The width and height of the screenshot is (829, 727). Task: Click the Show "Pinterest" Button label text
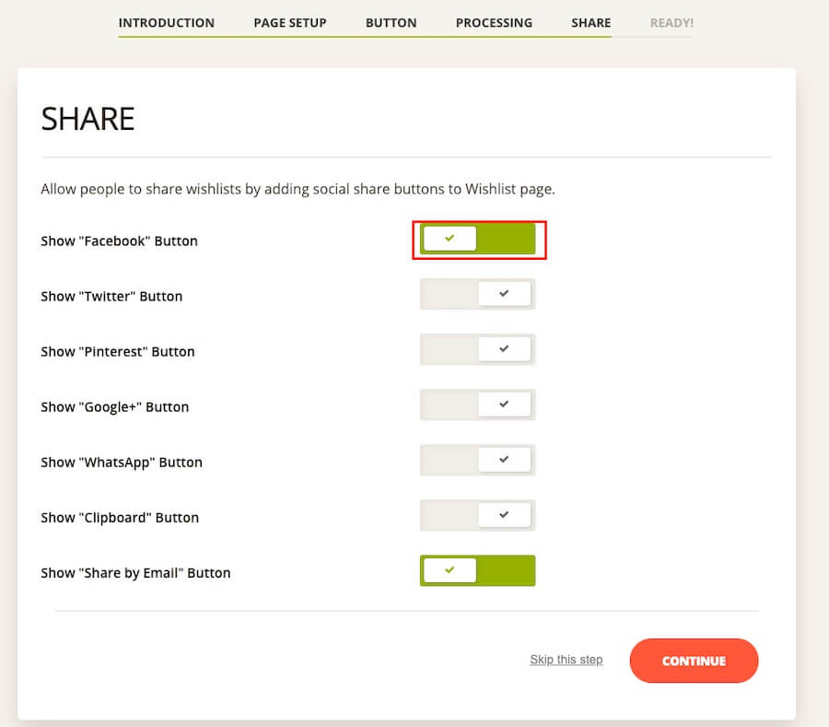point(117,352)
